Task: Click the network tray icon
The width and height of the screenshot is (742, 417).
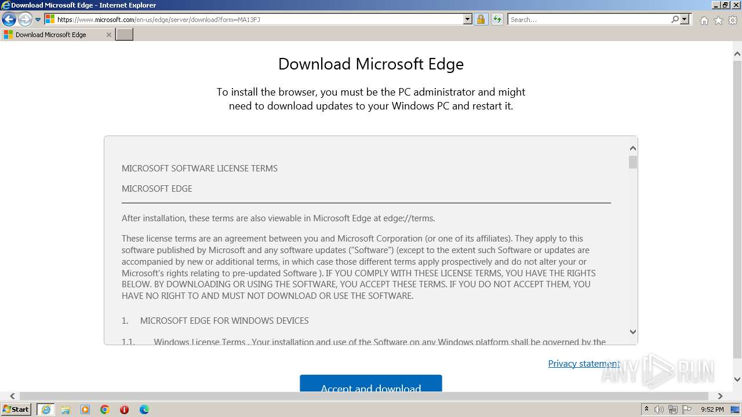Action: coord(673,409)
